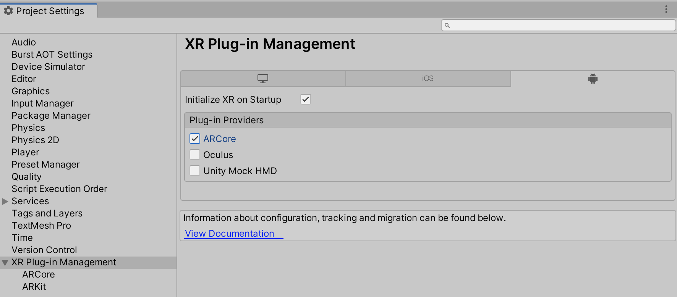
Task: Select the Android platform tab
Action: click(593, 79)
